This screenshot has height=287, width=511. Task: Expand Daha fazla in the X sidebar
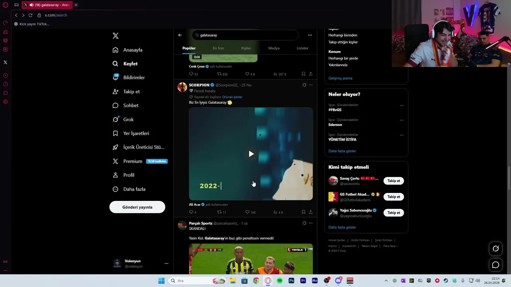(129, 189)
